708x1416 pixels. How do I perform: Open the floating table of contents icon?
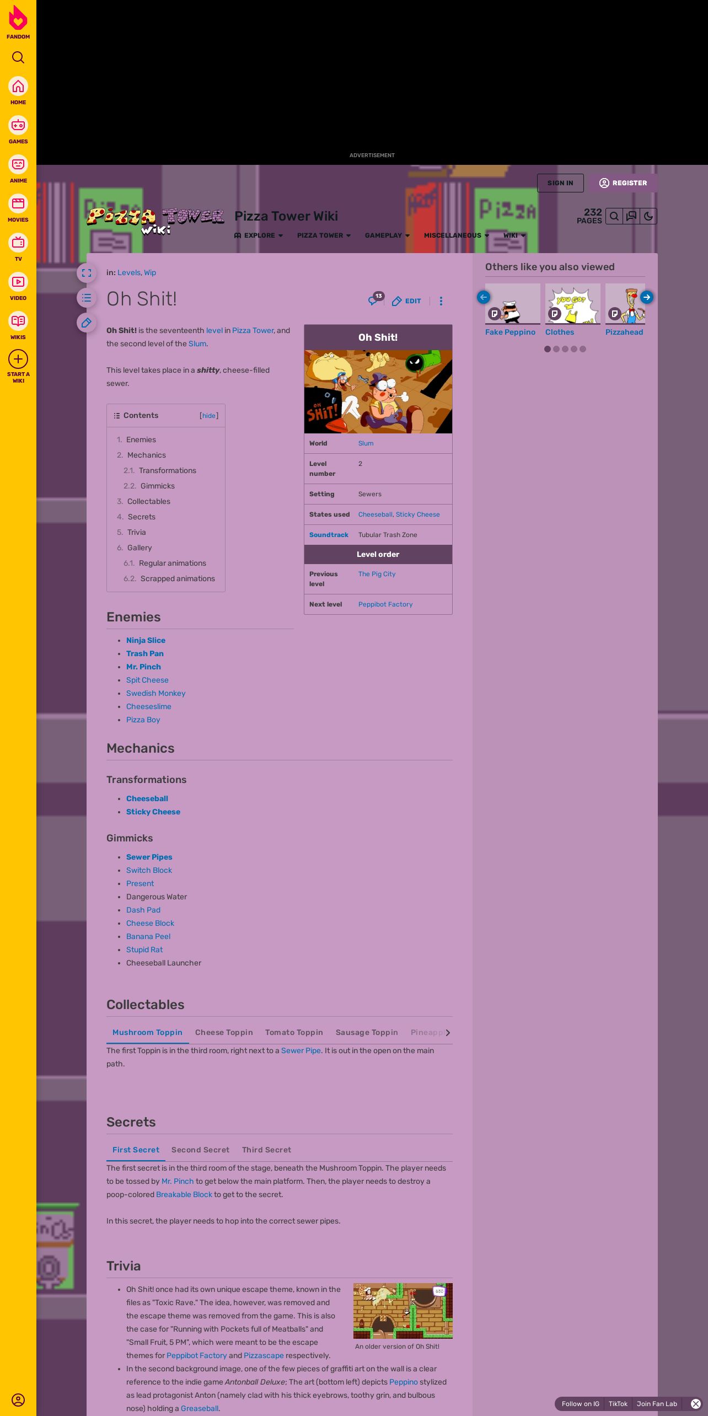[x=87, y=298]
